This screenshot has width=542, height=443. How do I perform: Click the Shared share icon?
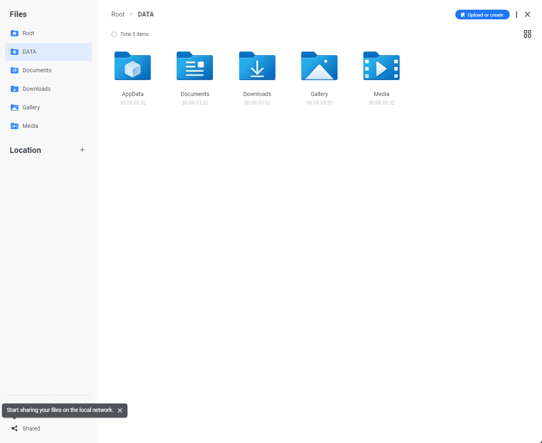[15, 428]
